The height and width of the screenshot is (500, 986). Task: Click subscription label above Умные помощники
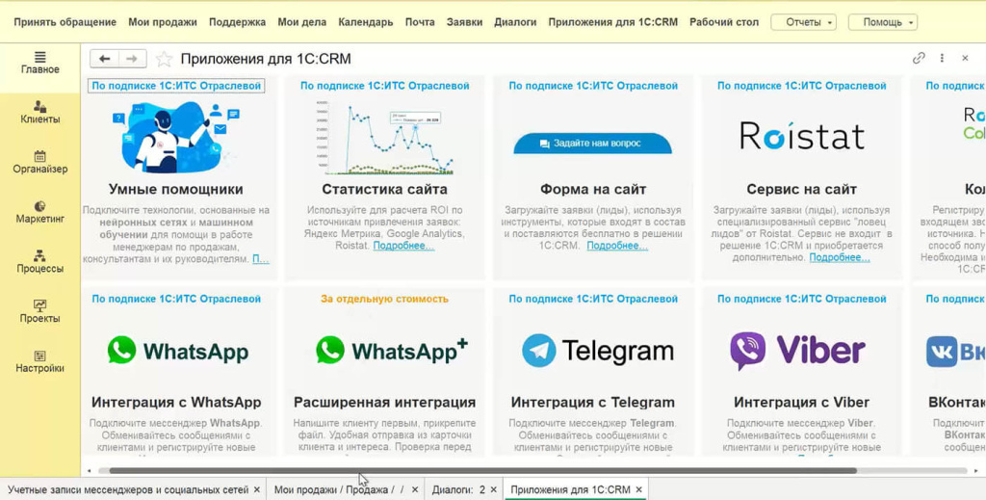tap(176, 86)
